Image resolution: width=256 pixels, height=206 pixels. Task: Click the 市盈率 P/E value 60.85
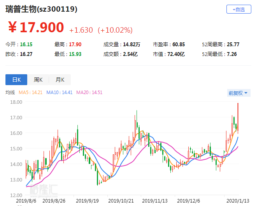click(x=179, y=44)
